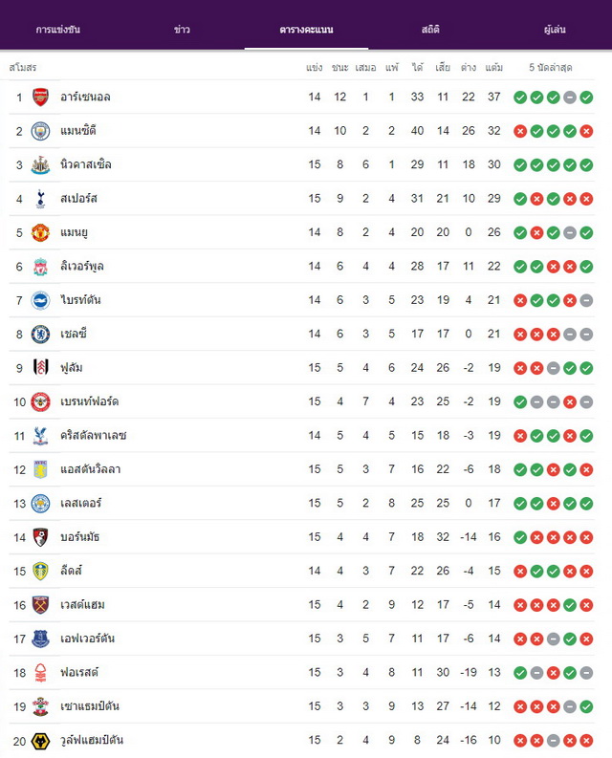The width and height of the screenshot is (612, 758).
Task: Switch to the การแข่งขัน tab
Action: 58,30
